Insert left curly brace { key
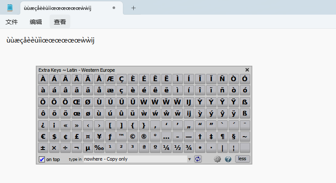 point(133,125)
